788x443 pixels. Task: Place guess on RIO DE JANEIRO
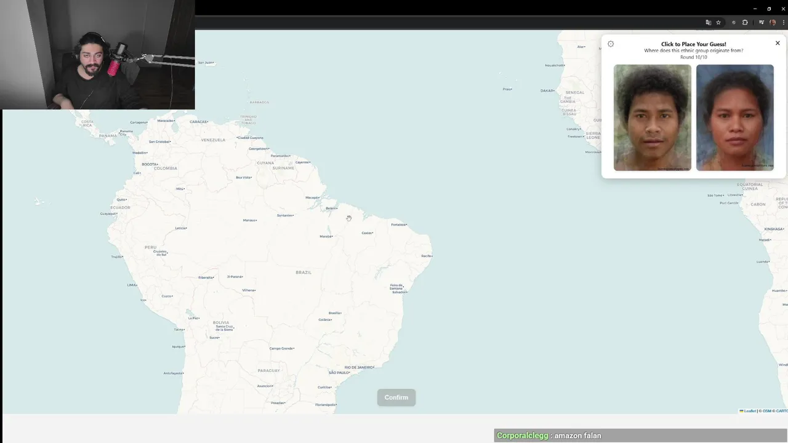[359, 367]
